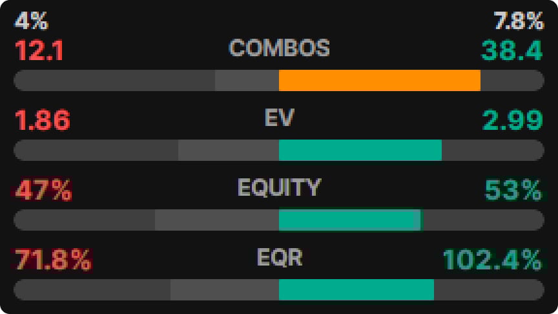Click the orange COMBOS bar segment
The width and height of the screenshot is (558, 314).
tap(380, 80)
